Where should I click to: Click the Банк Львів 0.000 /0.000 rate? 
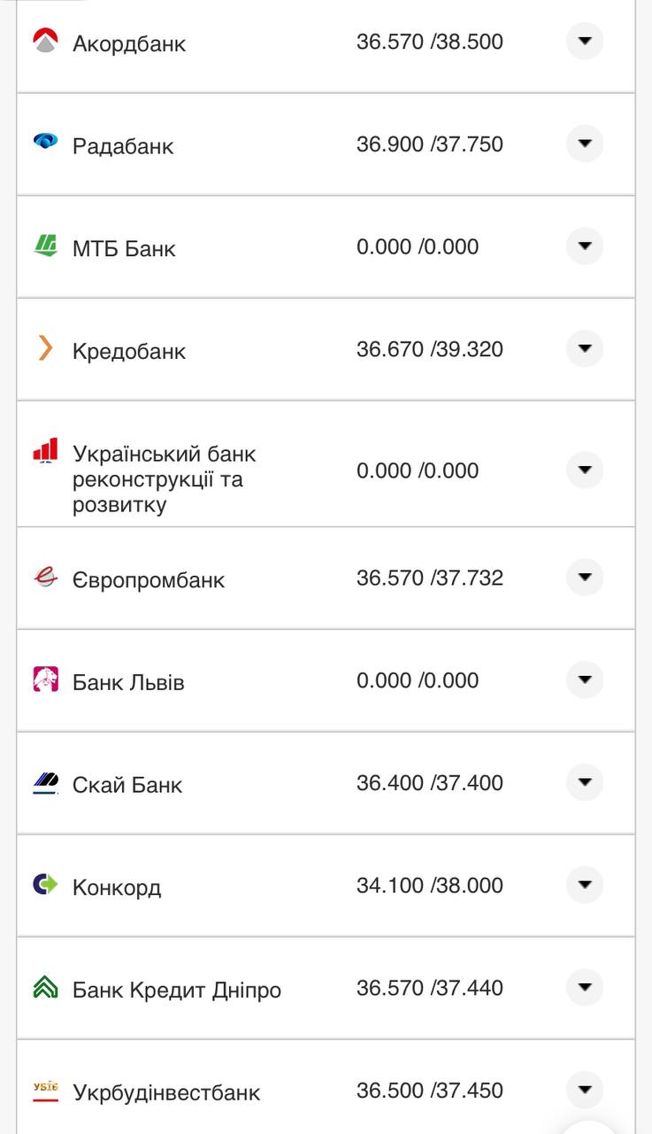418,680
